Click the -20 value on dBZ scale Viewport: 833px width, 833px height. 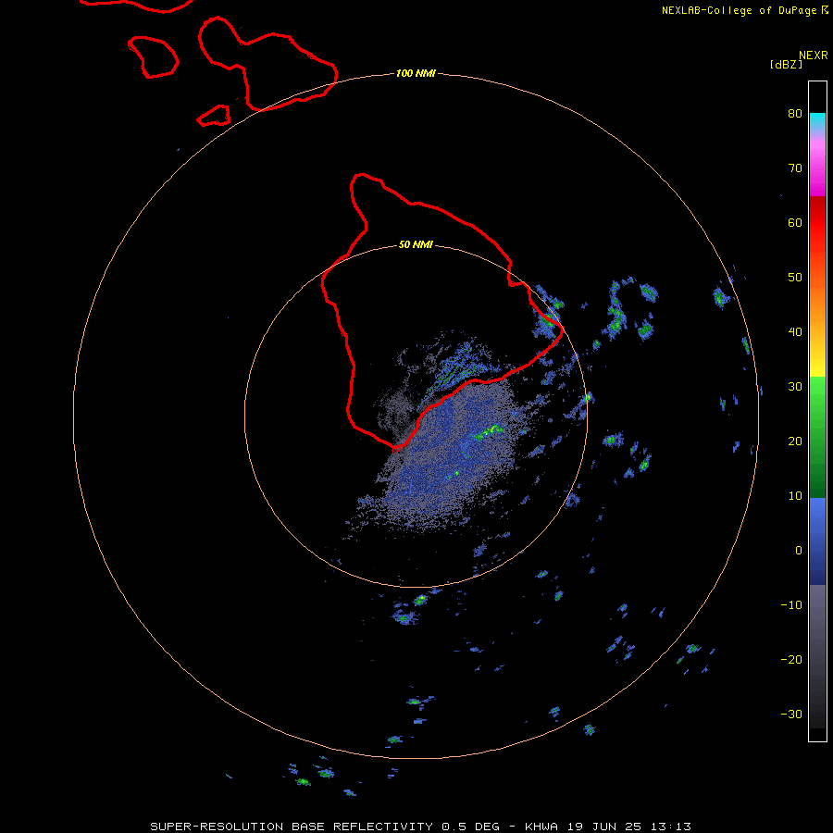791,660
